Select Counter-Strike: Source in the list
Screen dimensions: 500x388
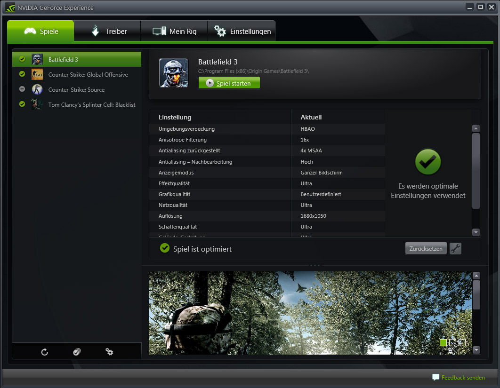click(77, 89)
